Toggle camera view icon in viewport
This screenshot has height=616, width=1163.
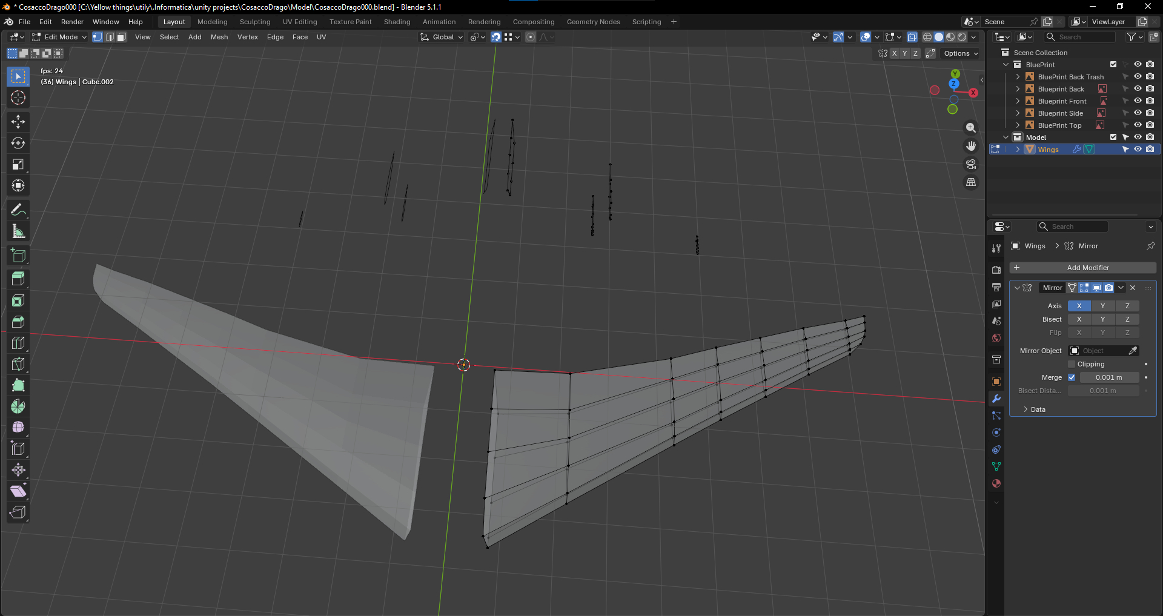[x=971, y=164]
